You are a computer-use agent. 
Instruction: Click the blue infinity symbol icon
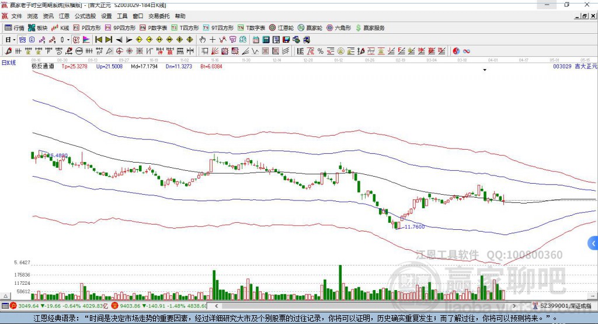(x=467, y=51)
